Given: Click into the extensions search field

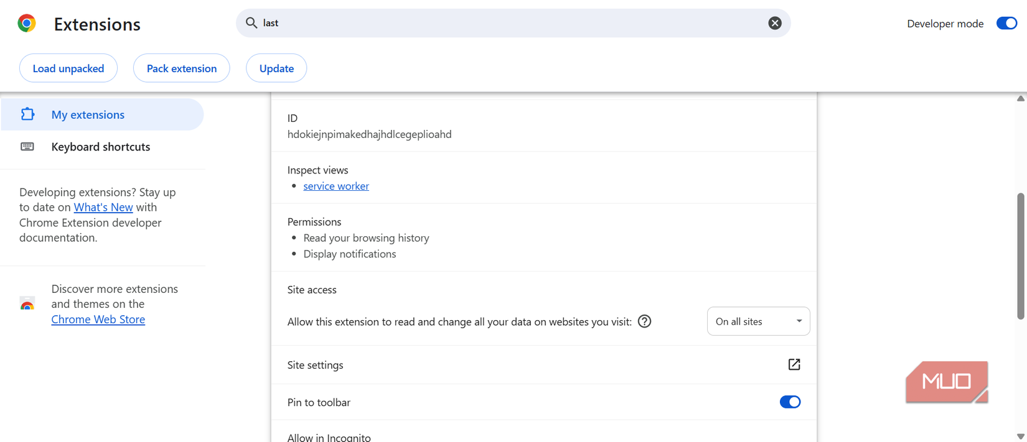Looking at the screenshot, I should 513,23.
